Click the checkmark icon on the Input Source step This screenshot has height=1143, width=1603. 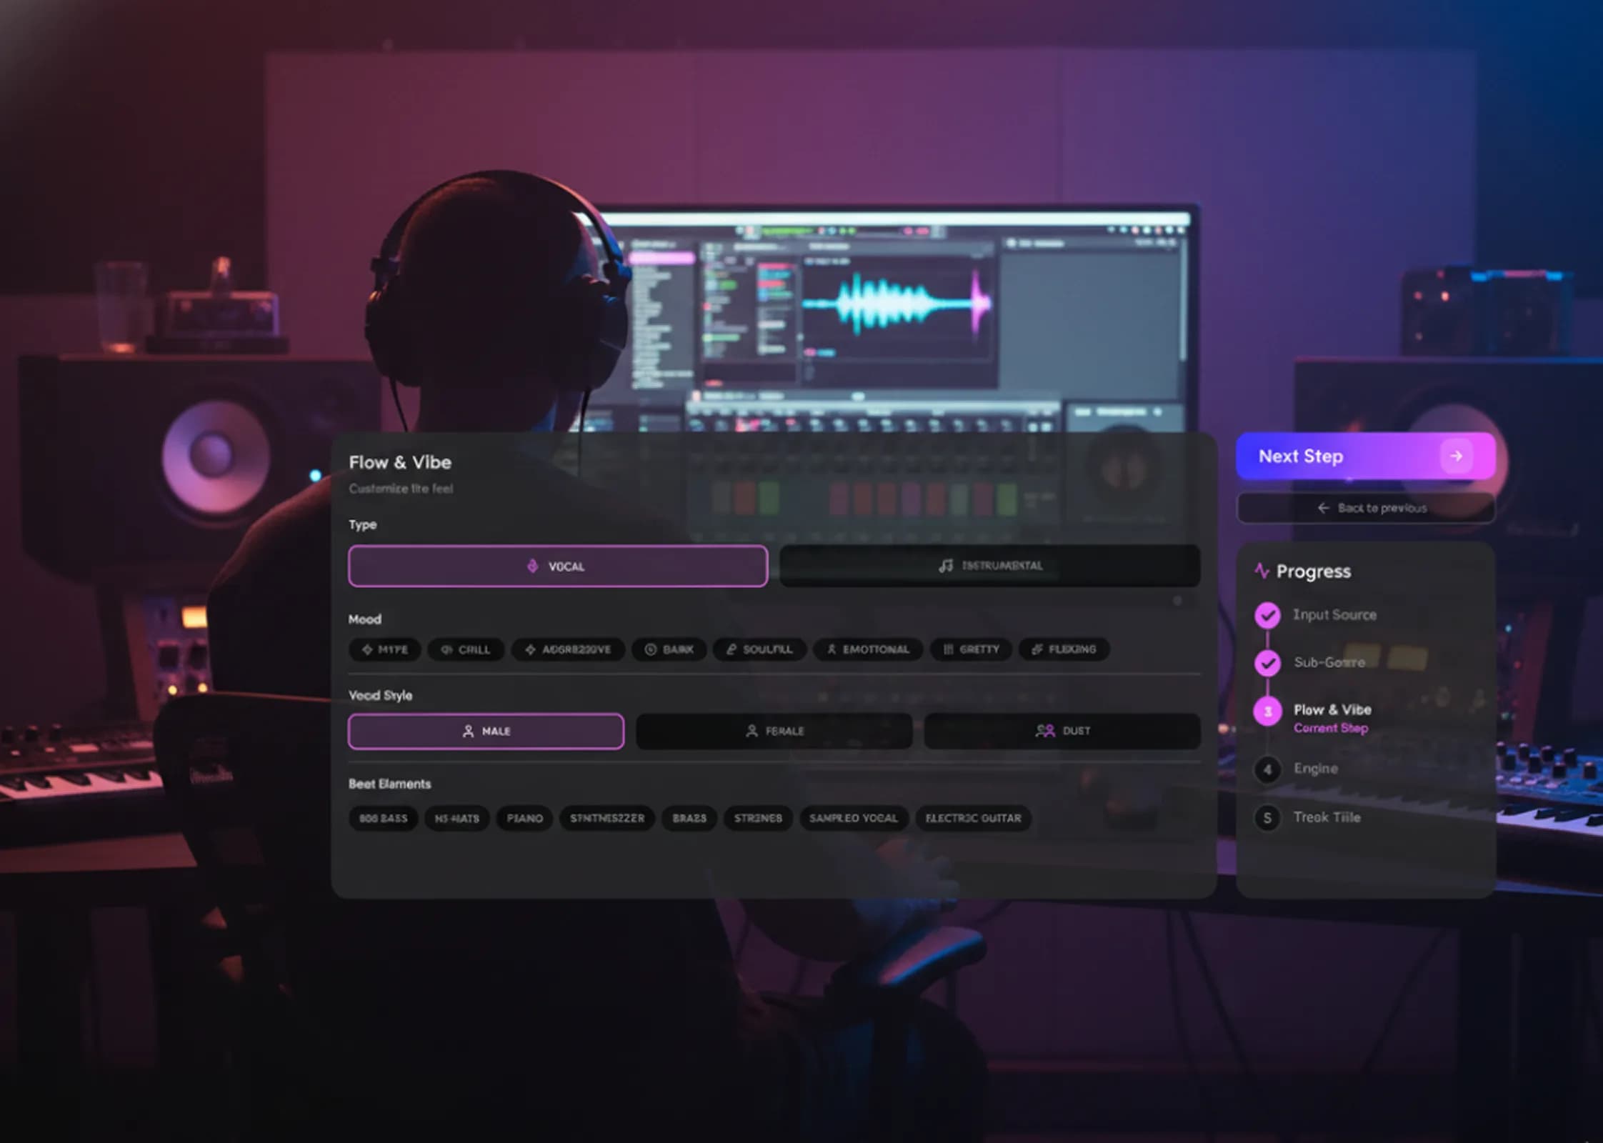coord(1267,614)
